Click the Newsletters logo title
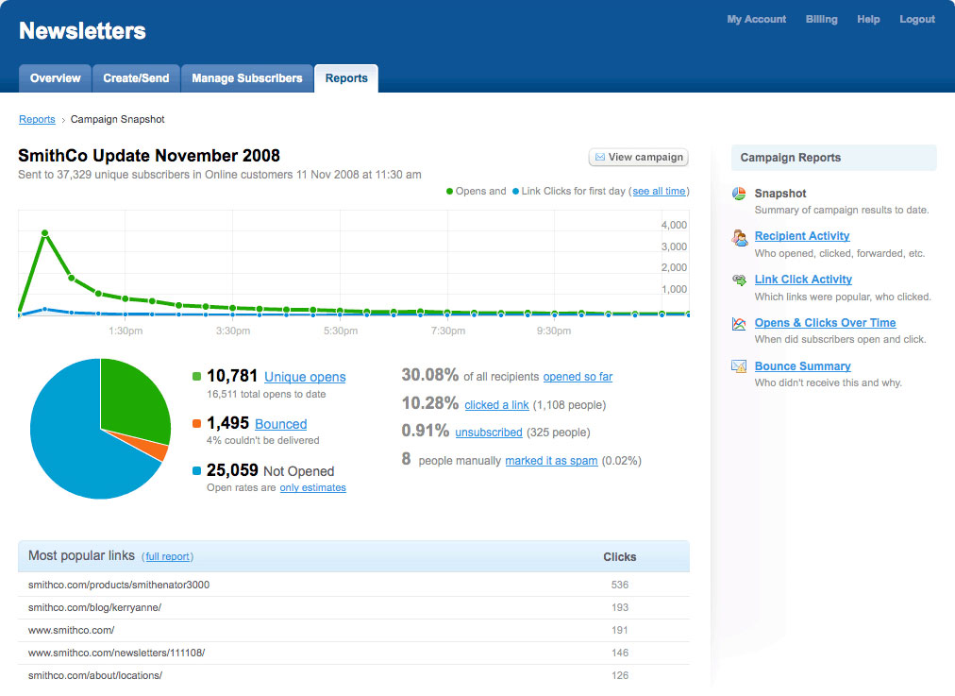The image size is (955, 696). pyautogui.click(x=82, y=31)
